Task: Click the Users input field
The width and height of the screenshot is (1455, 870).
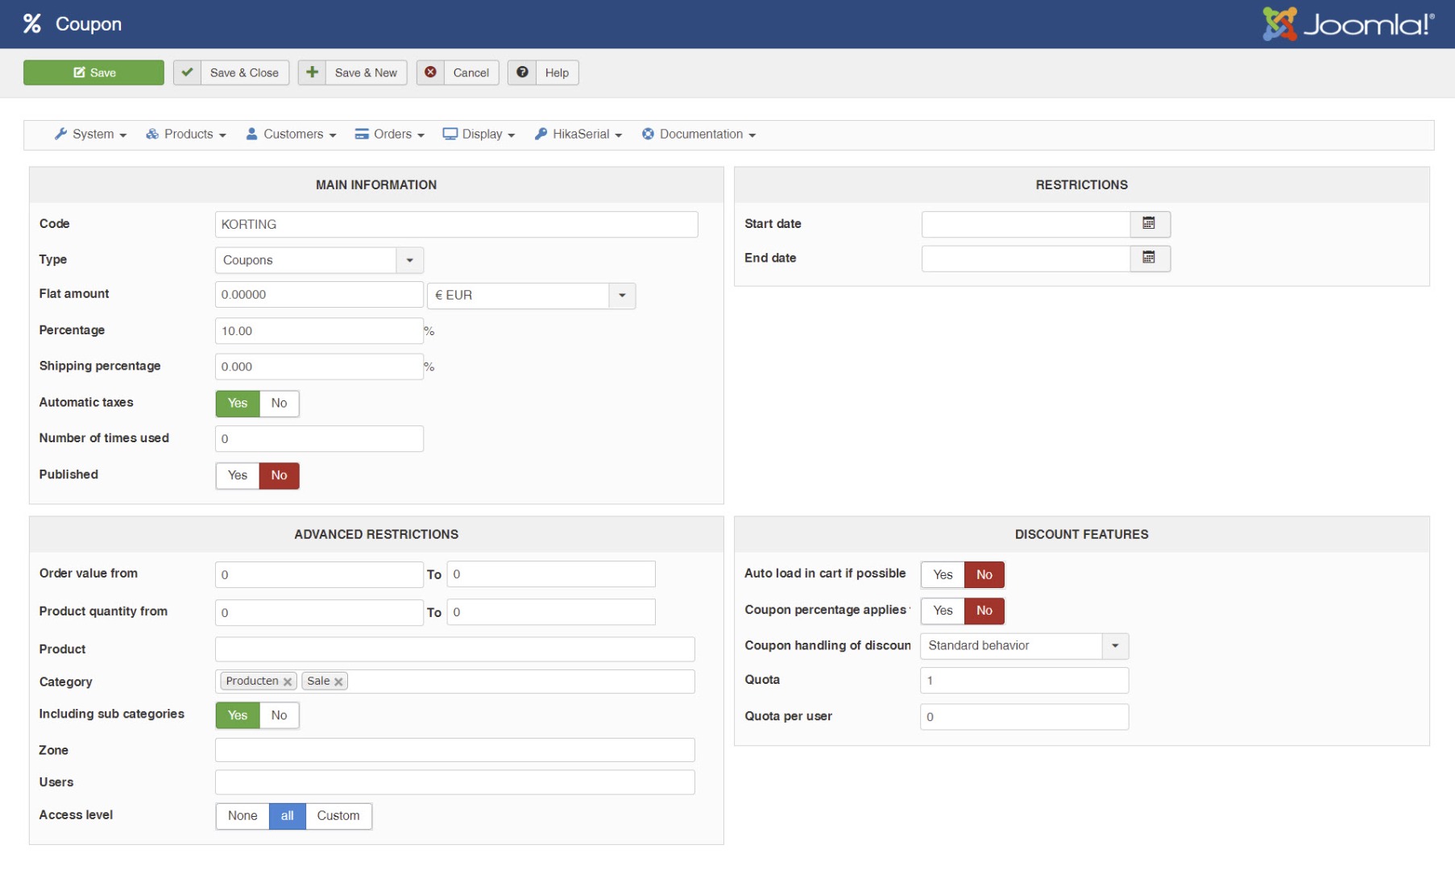Action: tap(455, 782)
